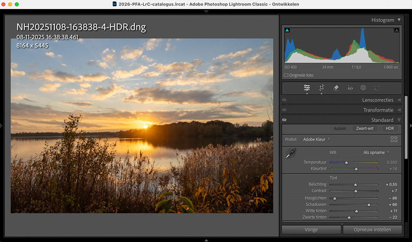
Task: Click the Hooglichten slider handle
Action: click(334, 198)
